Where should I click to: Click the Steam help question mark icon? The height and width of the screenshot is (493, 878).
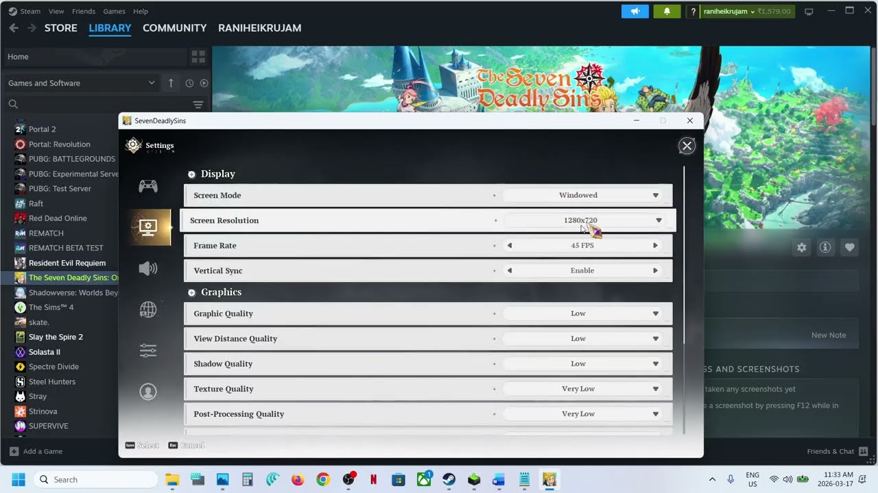[693, 12]
